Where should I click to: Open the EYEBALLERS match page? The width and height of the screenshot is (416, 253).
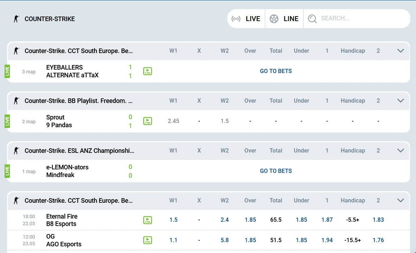coord(72,71)
